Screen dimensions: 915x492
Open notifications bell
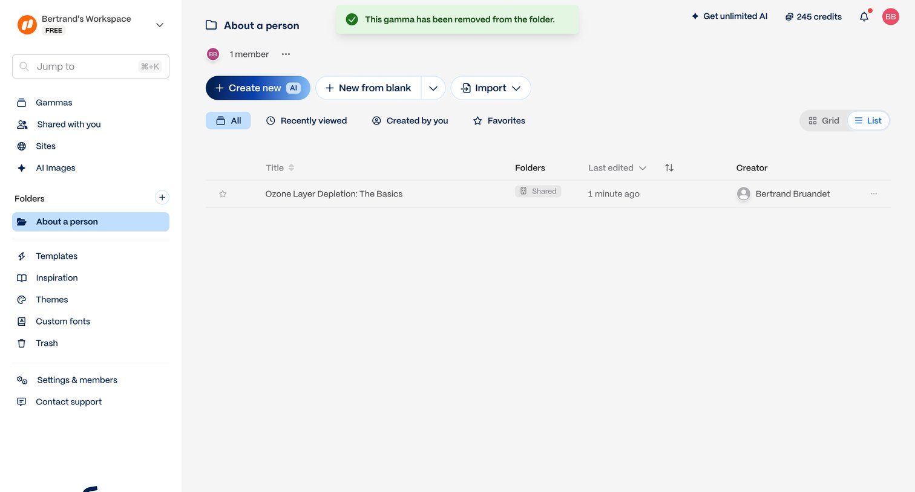point(864,17)
